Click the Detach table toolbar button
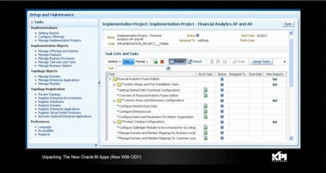Screen dimensions: 326x173 coord(195,62)
